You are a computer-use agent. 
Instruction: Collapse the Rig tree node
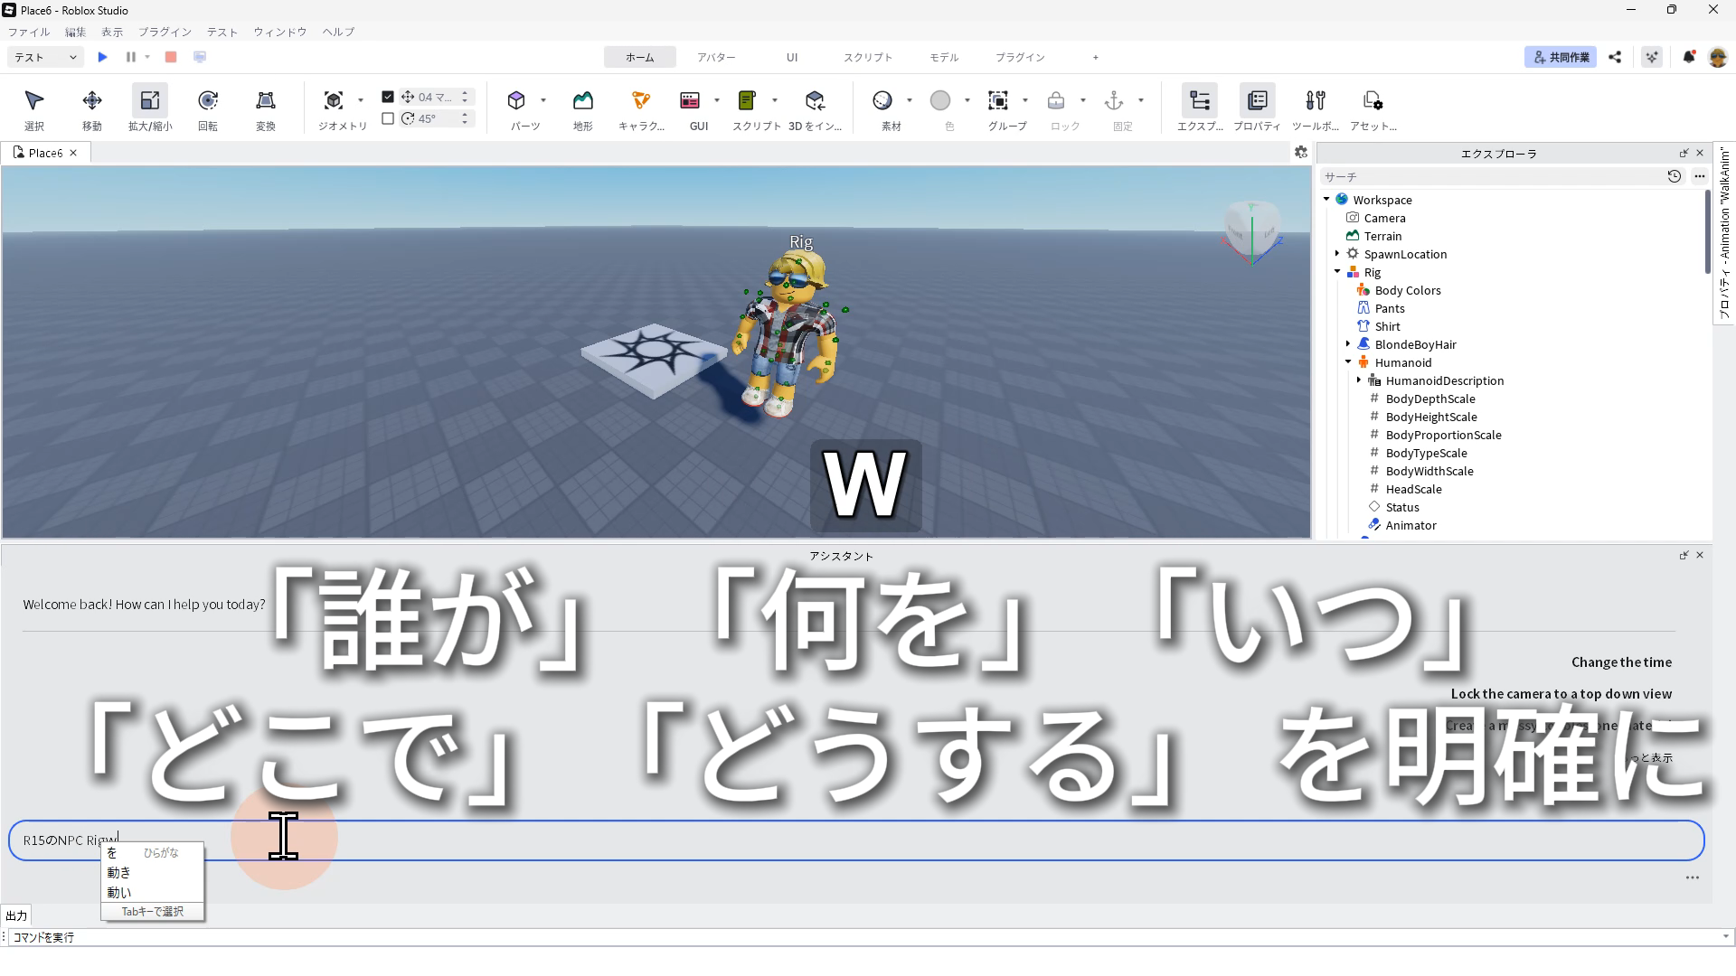(1337, 272)
